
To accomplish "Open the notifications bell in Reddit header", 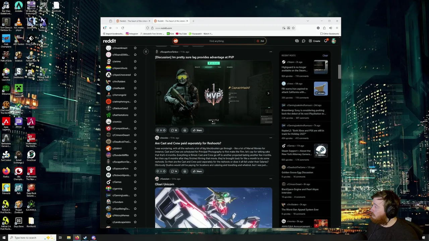I will click(325, 41).
